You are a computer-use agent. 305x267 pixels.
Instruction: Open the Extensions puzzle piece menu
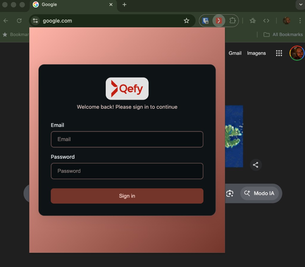[232, 21]
